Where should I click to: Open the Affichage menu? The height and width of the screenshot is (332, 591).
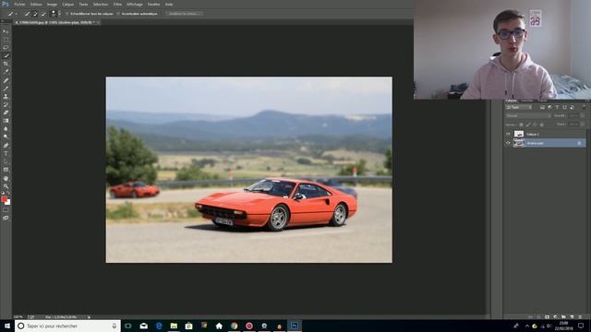(135, 4)
